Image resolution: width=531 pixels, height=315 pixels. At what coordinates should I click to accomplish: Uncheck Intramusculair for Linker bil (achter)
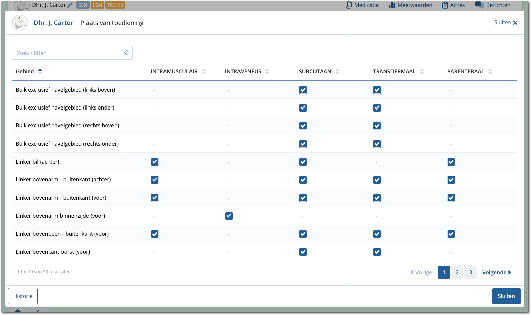(x=155, y=162)
